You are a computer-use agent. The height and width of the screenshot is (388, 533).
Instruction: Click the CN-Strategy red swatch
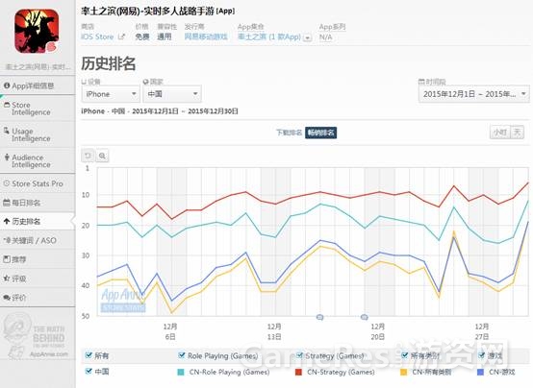tap(298, 372)
